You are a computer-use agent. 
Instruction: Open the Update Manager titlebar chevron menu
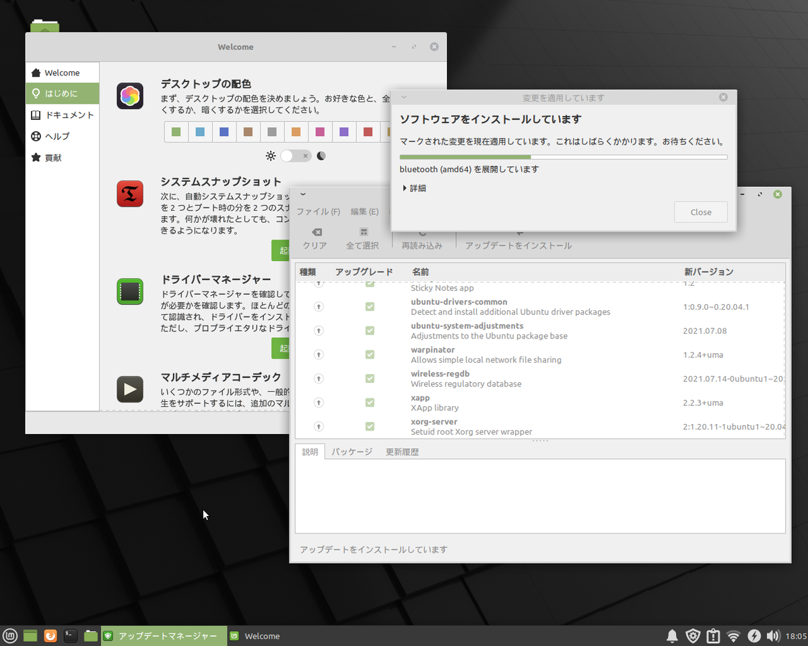[x=303, y=194]
